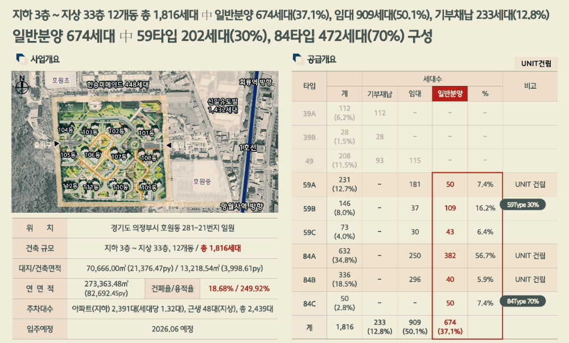Click the 233 (12.8%) total cell
The width and height of the screenshot is (569, 343).
click(380, 327)
